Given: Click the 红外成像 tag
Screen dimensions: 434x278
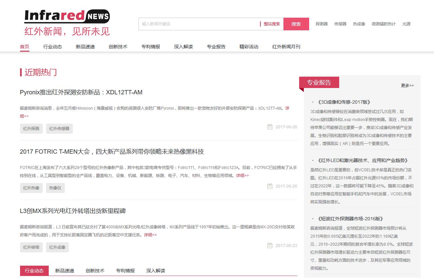Looking at the screenshot, I should [57, 247].
